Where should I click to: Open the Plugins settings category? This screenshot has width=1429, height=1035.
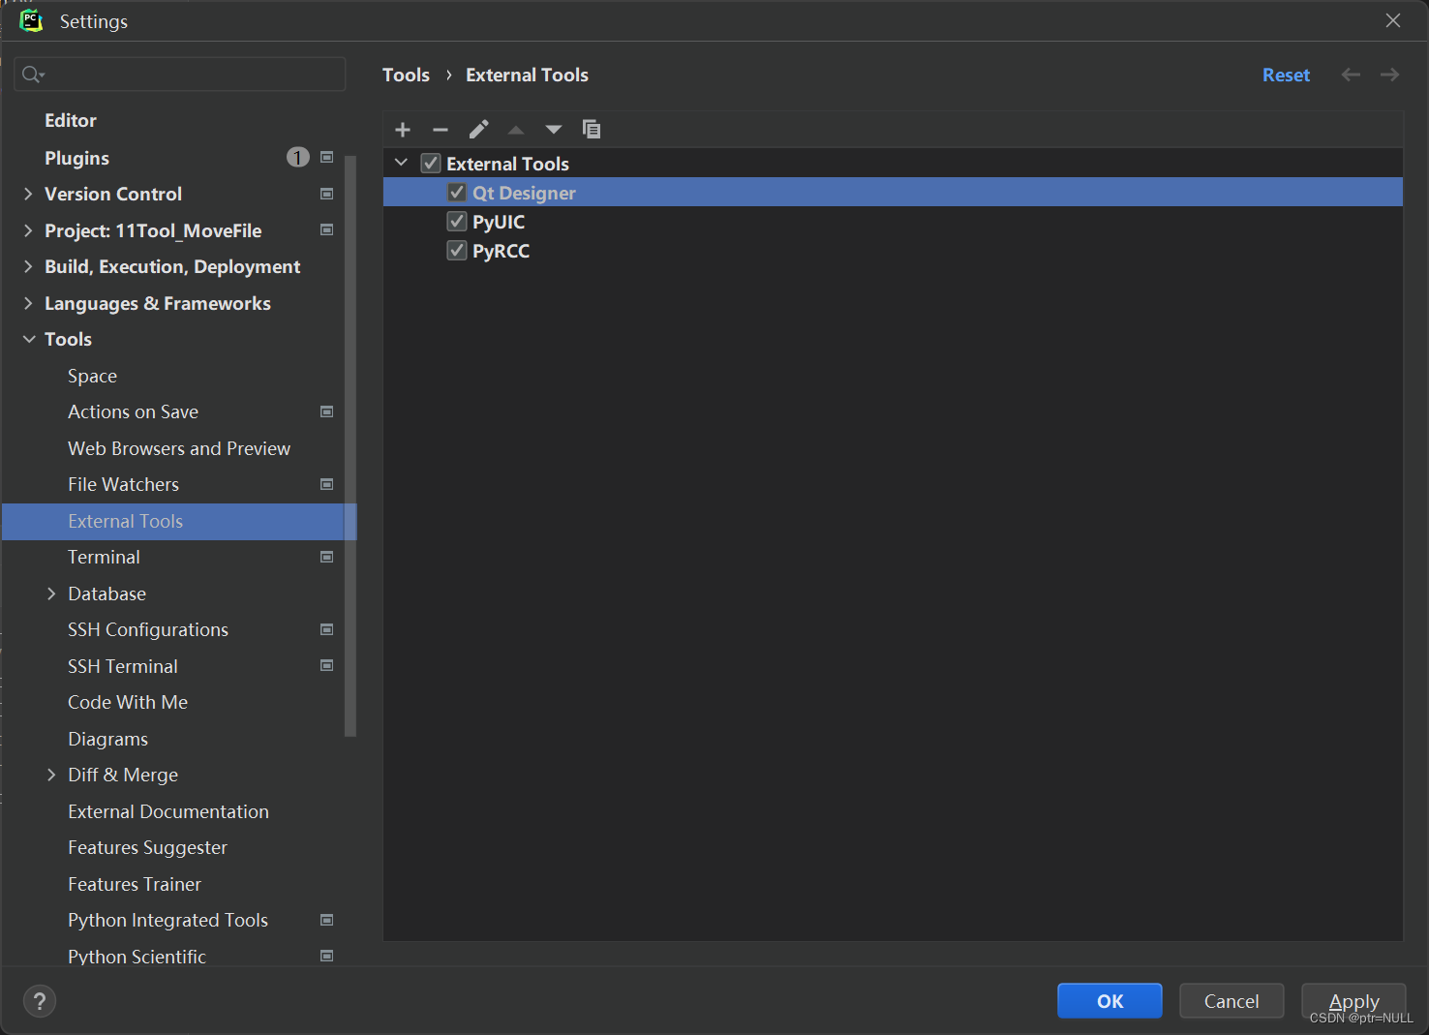76,158
